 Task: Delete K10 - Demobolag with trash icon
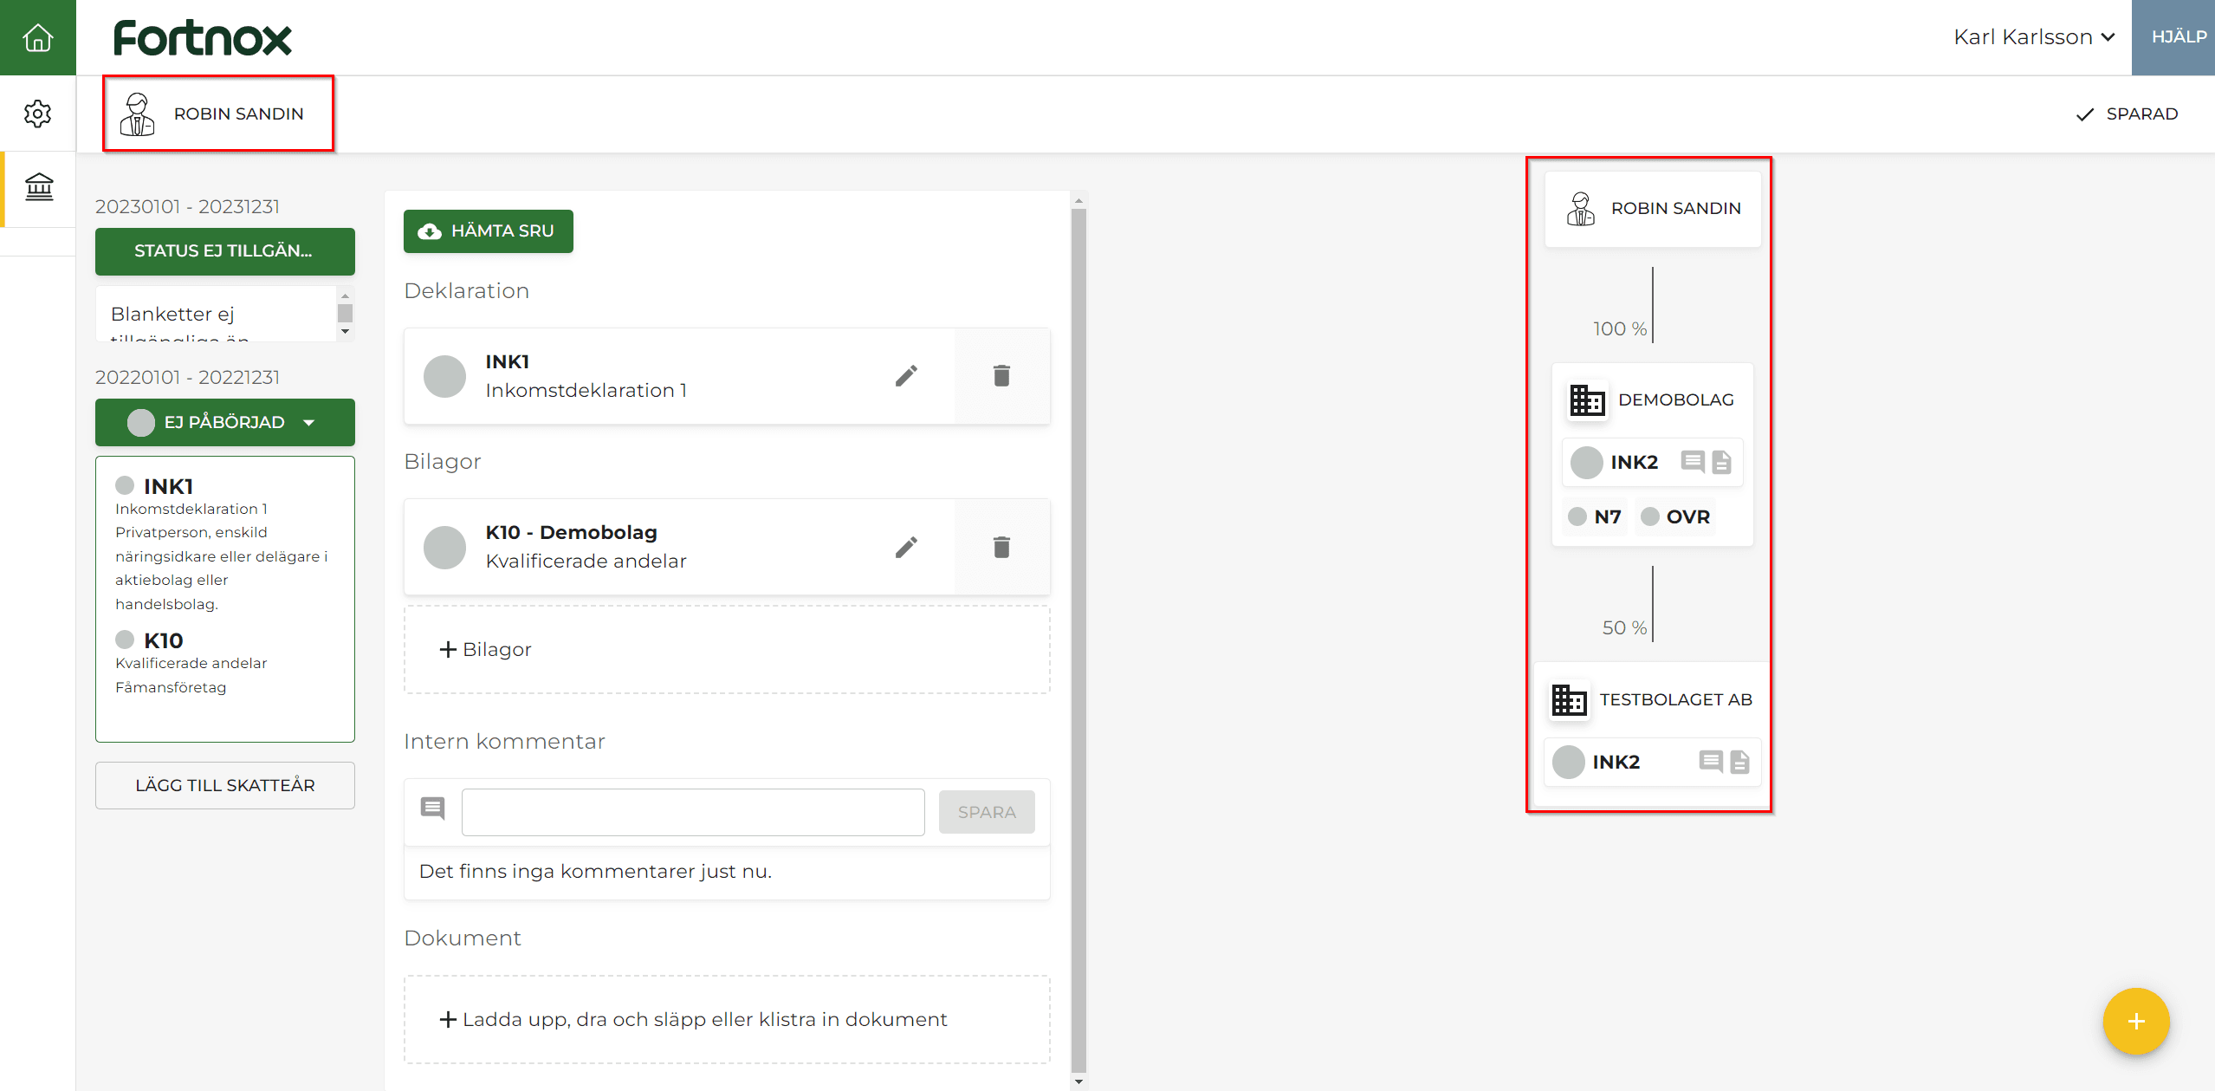click(1001, 547)
